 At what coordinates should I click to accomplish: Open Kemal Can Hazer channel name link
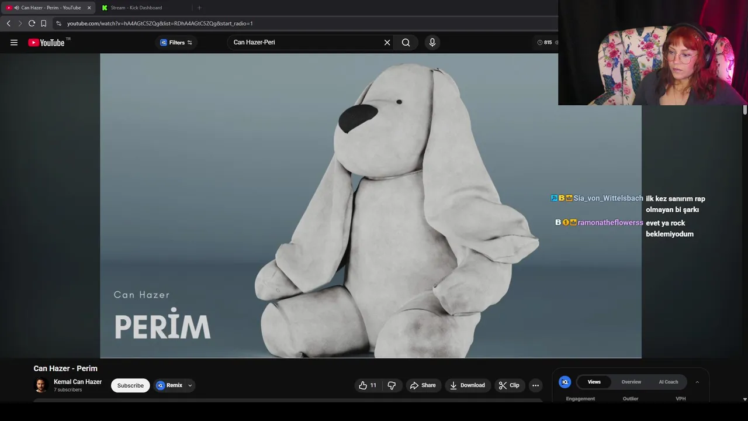[x=78, y=382]
